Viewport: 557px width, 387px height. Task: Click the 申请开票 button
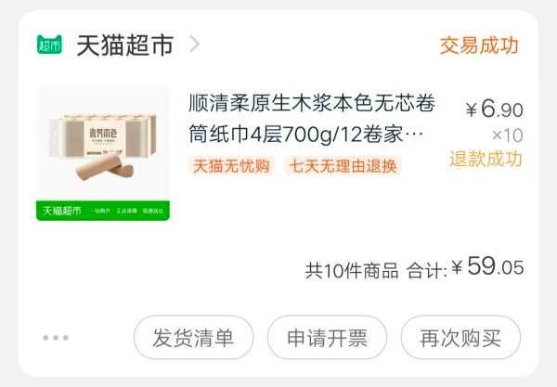click(x=327, y=337)
